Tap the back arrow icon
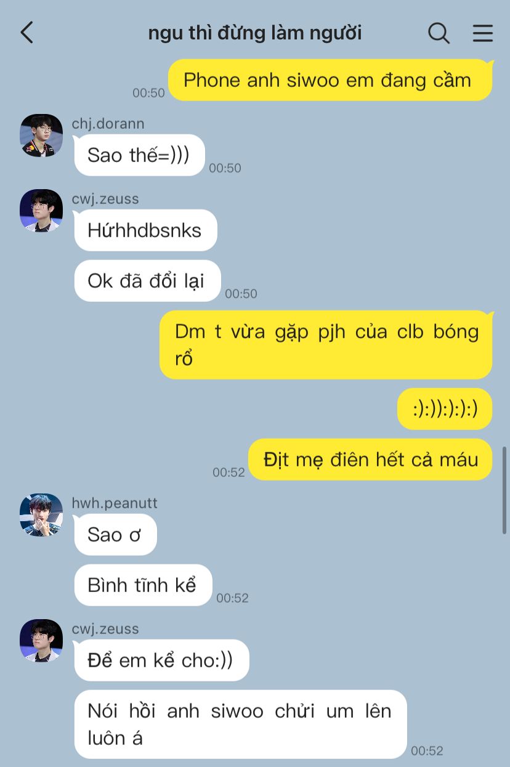 [26, 32]
